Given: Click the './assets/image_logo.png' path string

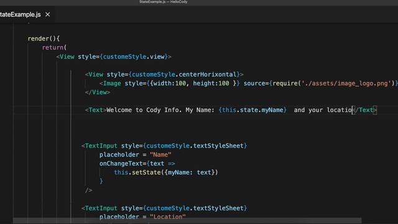Looking at the screenshot, I should pyautogui.click(x=346, y=83).
